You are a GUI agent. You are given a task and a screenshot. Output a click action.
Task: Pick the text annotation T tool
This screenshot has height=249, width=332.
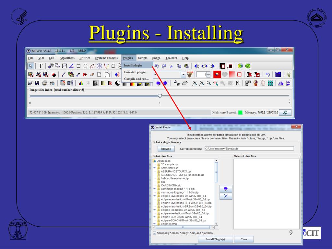[x=41, y=66]
